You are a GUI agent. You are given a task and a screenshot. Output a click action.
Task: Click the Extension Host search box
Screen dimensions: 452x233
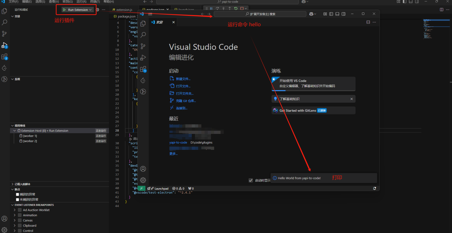point(260,14)
